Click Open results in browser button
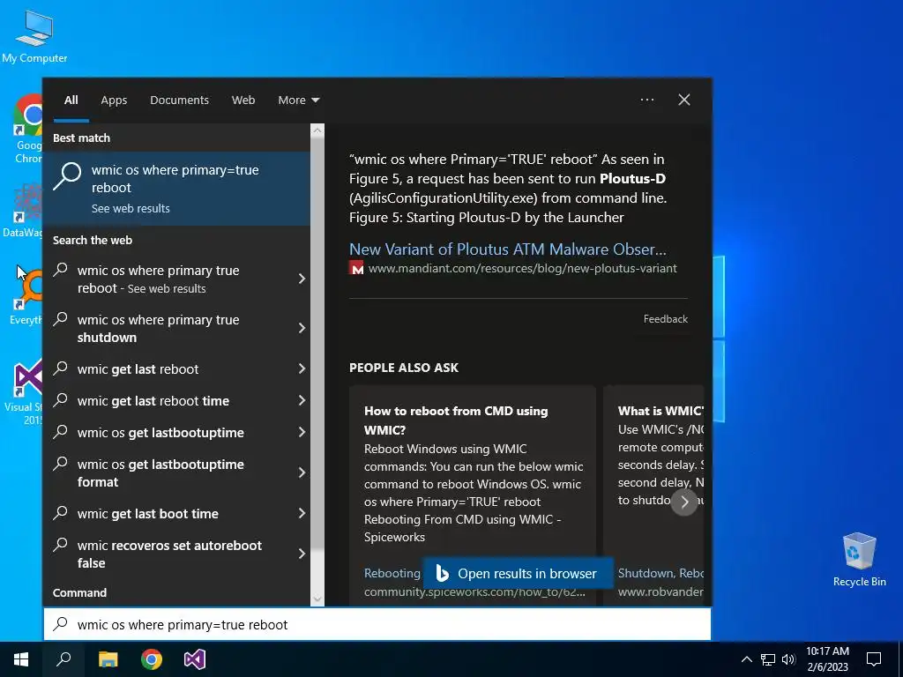The height and width of the screenshot is (677, 903). point(518,573)
